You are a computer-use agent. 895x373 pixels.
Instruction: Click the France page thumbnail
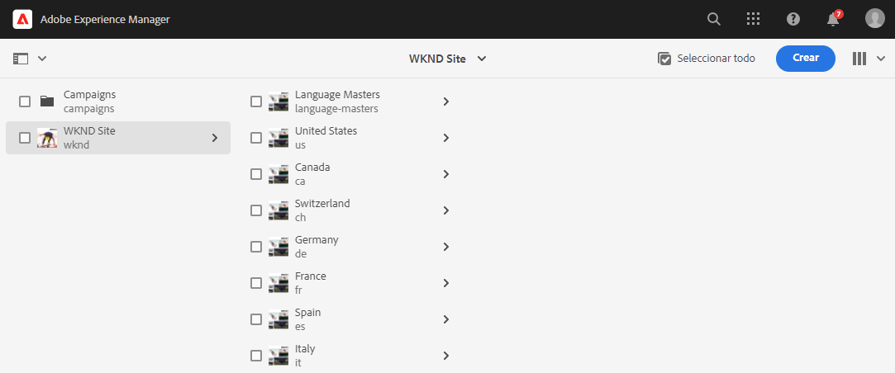pyautogui.click(x=278, y=283)
